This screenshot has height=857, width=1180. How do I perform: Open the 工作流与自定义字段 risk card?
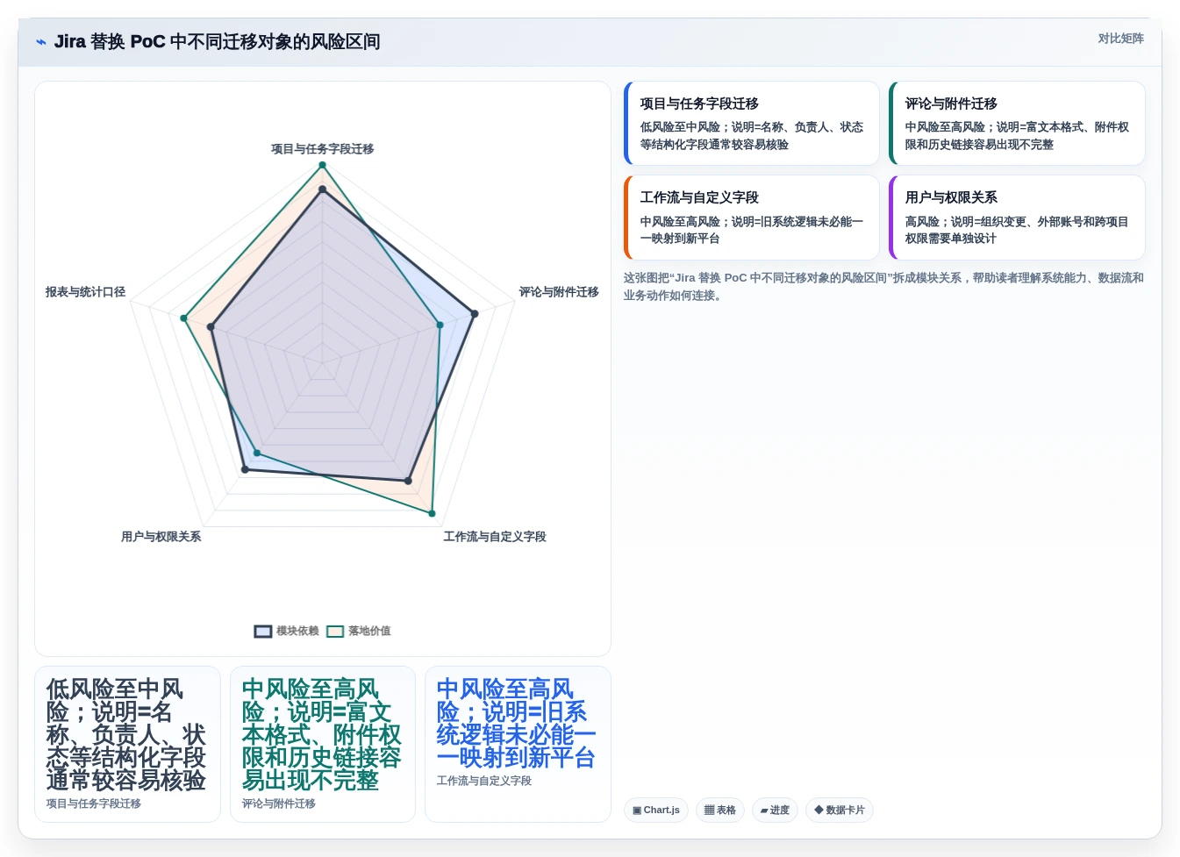pos(751,218)
